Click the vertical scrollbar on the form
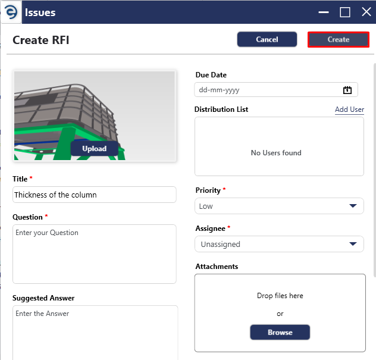The width and height of the screenshot is (376, 360). 374,170
